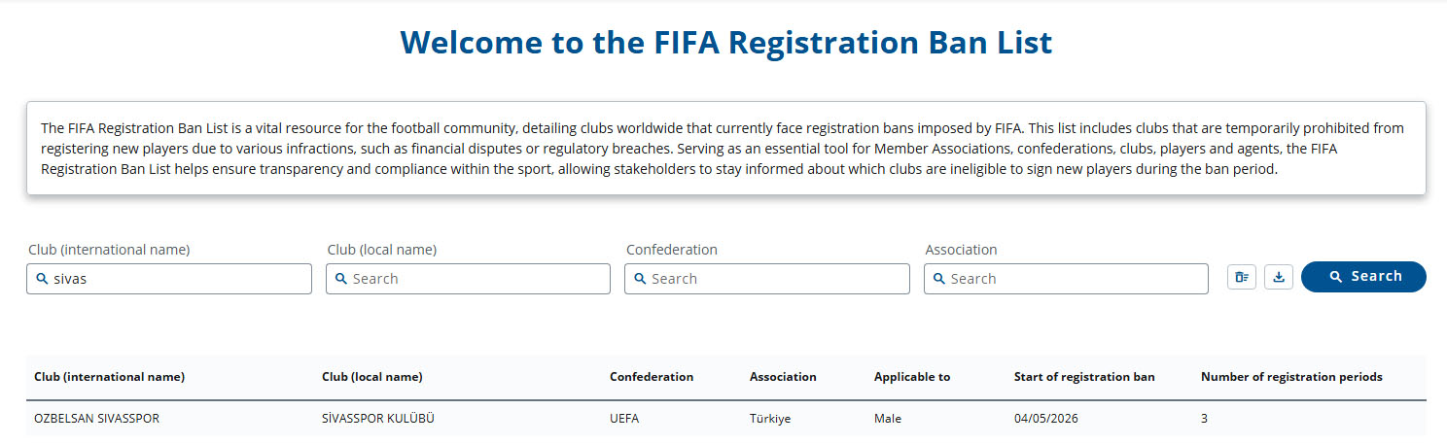This screenshot has width=1447, height=444.
Task: Sort by Applicable to column header
Action: 912,377
